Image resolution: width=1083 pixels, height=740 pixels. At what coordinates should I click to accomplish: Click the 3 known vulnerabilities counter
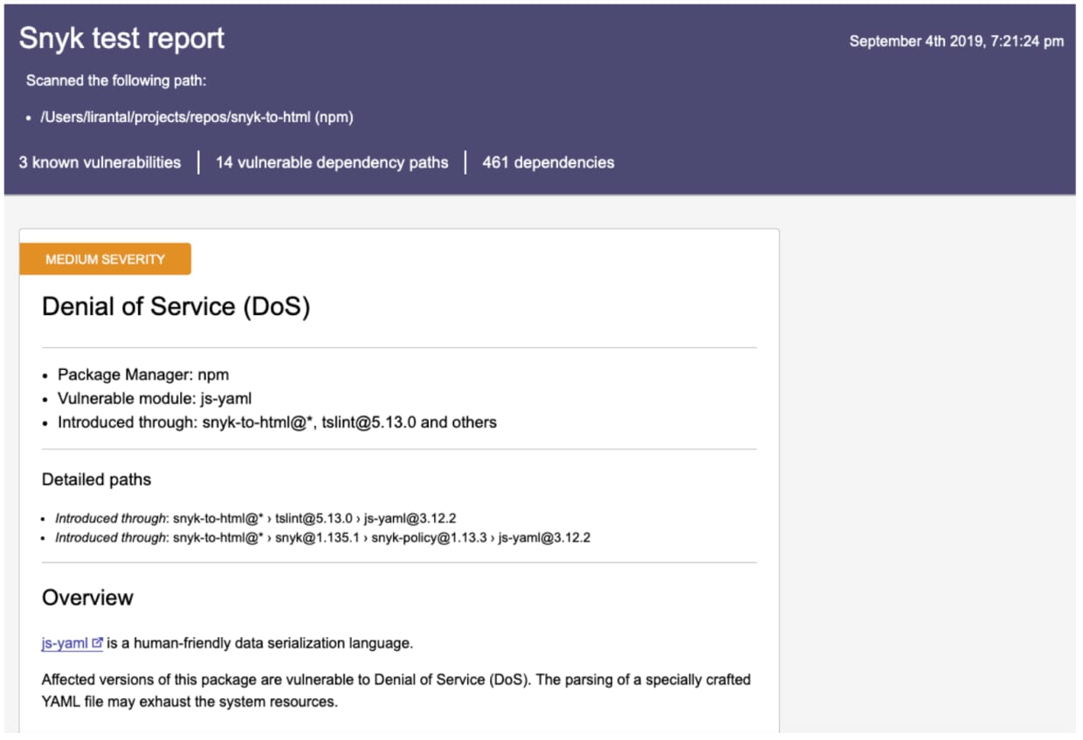100,162
